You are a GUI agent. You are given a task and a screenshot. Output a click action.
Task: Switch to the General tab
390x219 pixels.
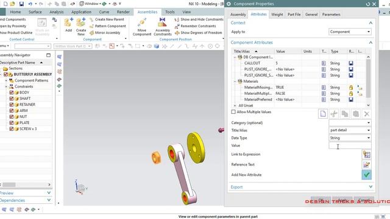pos(311,15)
